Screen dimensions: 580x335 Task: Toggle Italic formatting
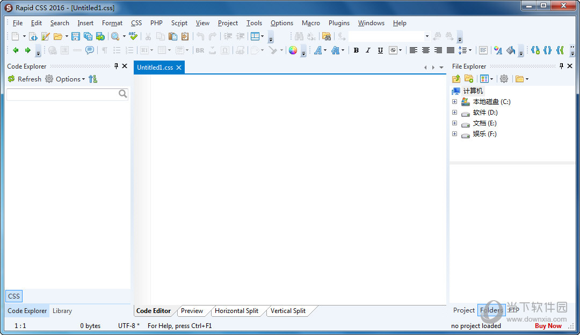(x=368, y=50)
